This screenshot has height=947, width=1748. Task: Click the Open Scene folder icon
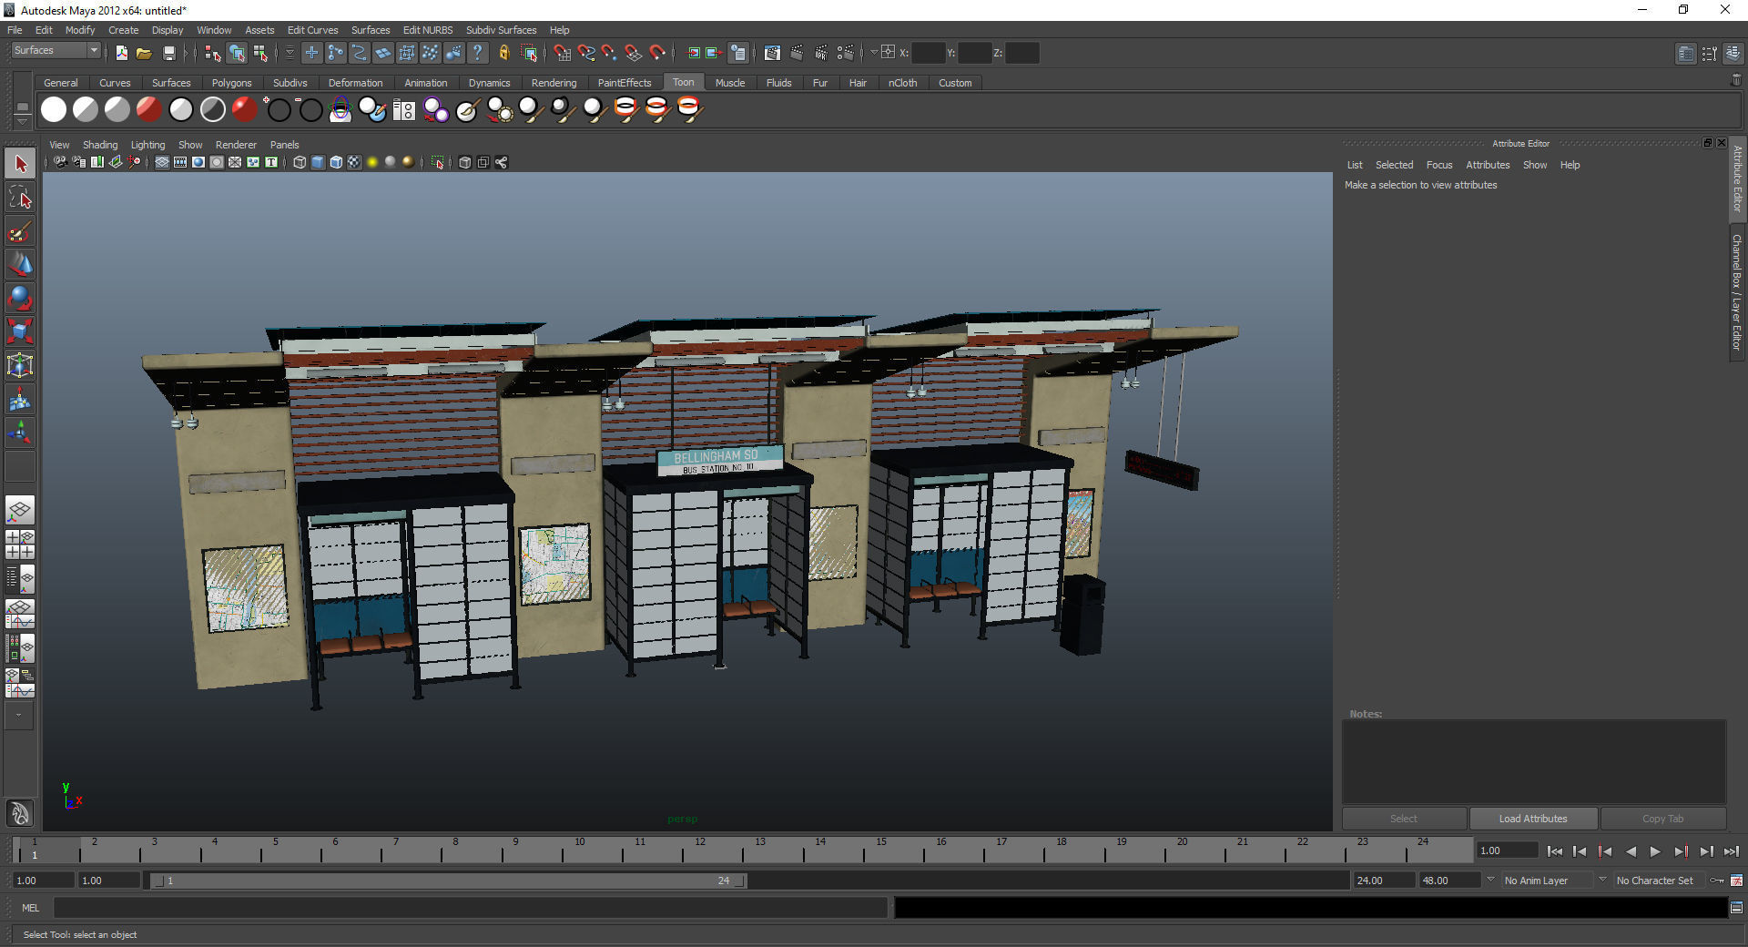coord(144,53)
